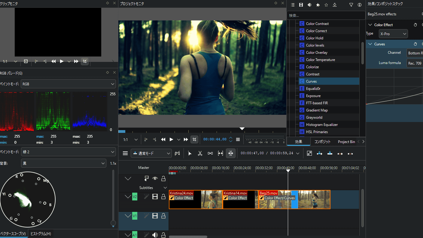Viewport: 423px width, 238px height.
Task: Show audio effects filter icon
Action: [309, 5]
